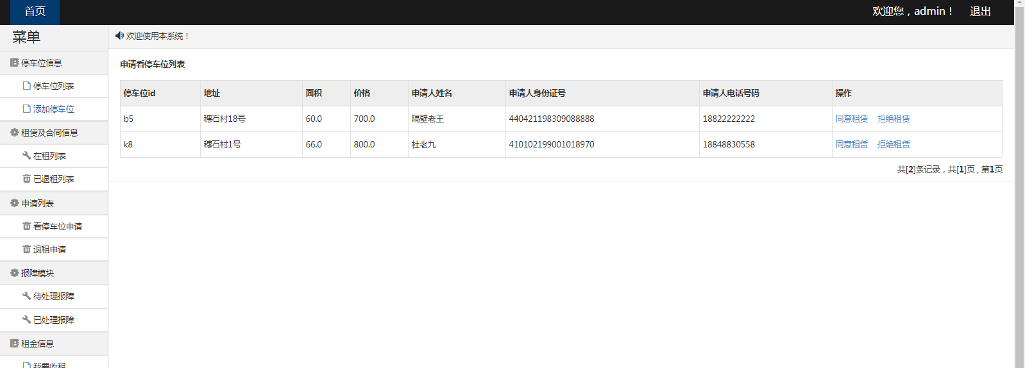This screenshot has height=368, width=1025.
Task: Click phone number 18848830558
Action: click(x=729, y=145)
